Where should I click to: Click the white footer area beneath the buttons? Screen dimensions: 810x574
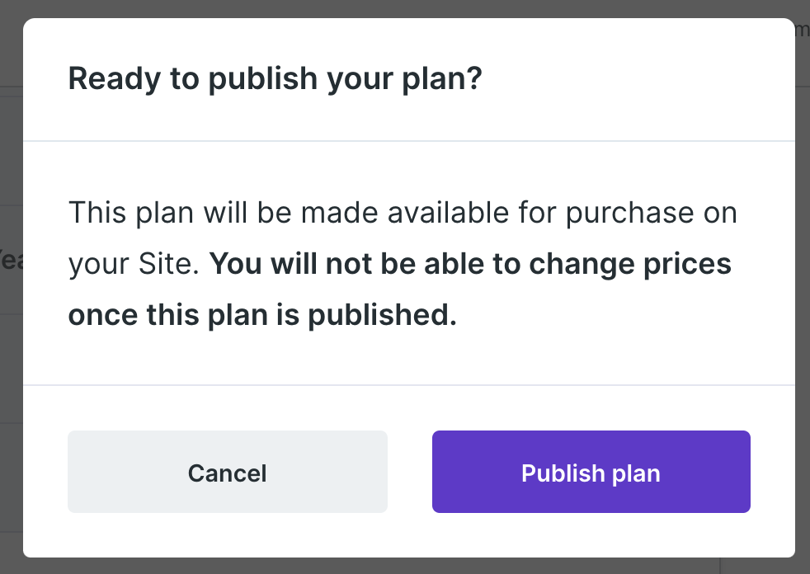coord(409,536)
